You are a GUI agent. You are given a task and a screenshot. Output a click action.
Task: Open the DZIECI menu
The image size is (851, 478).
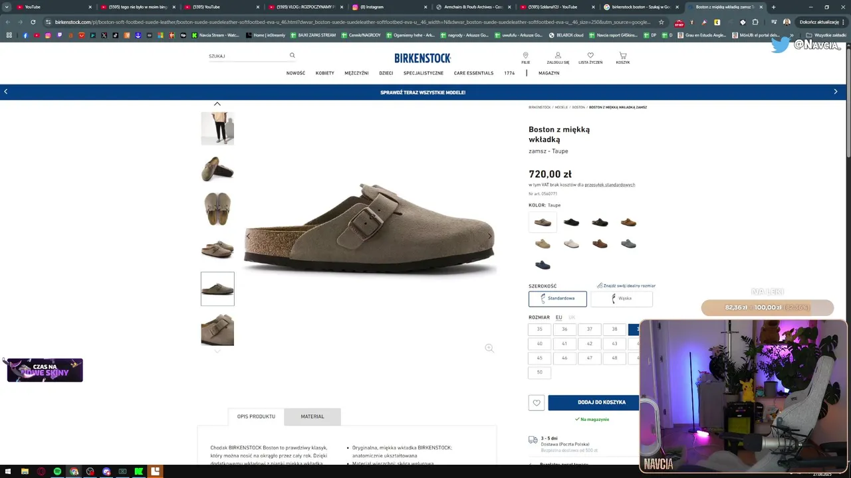386,73
